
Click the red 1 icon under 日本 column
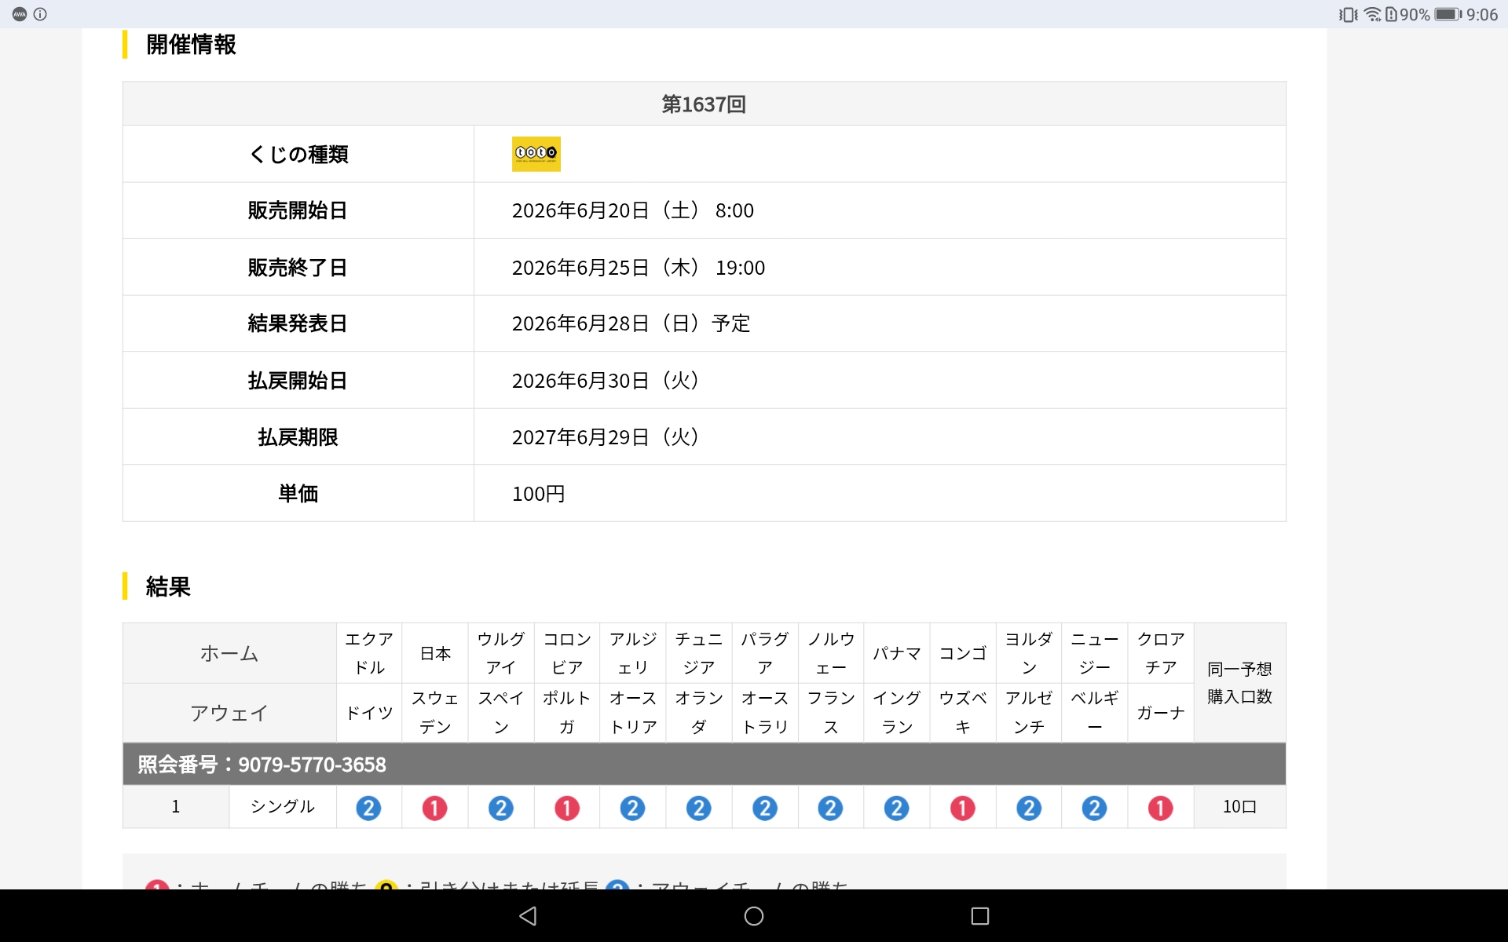(434, 808)
